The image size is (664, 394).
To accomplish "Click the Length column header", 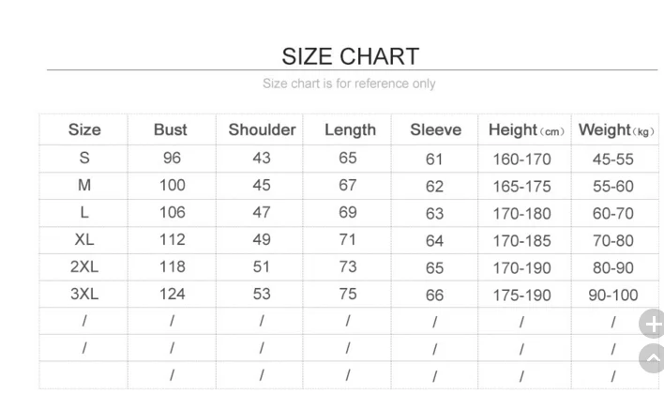I will (350, 130).
